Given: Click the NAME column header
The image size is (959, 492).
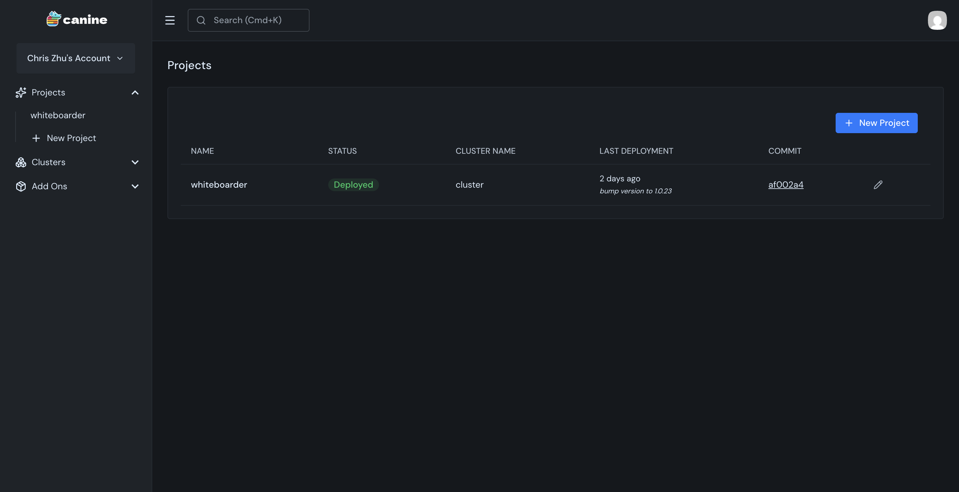Looking at the screenshot, I should pyautogui.click(x=202, y=151).
